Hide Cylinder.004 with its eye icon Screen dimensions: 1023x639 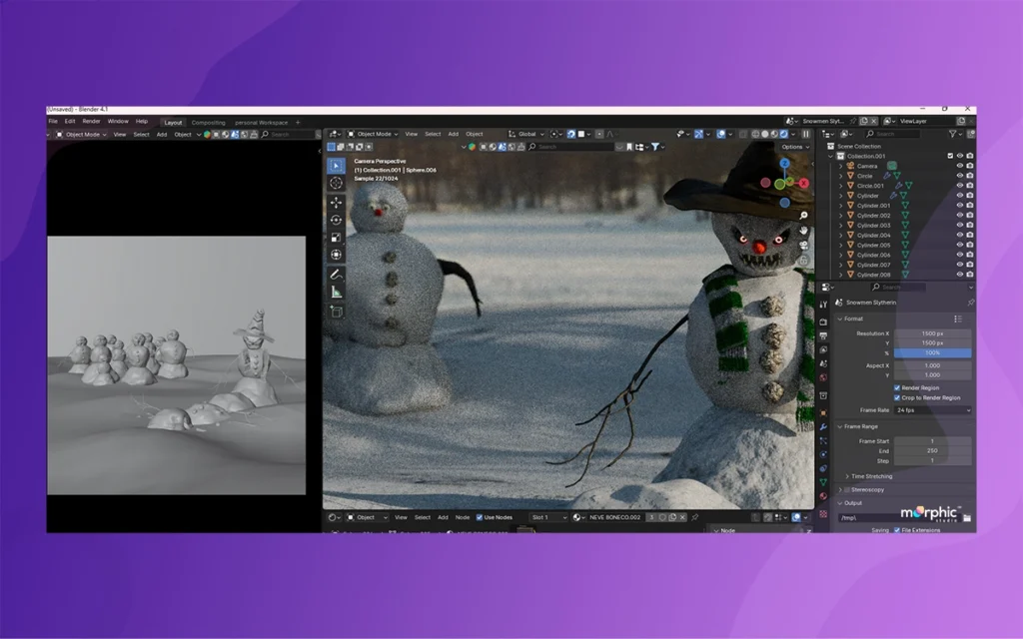coord(960,235)
